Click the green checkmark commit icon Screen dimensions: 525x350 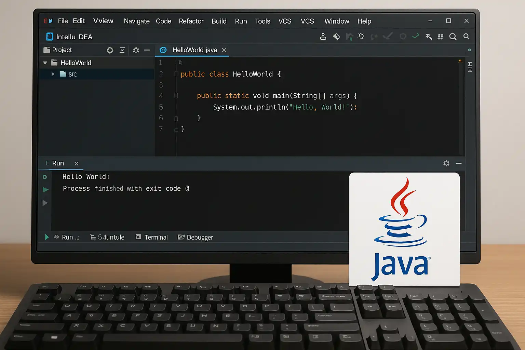click(416, 36)
